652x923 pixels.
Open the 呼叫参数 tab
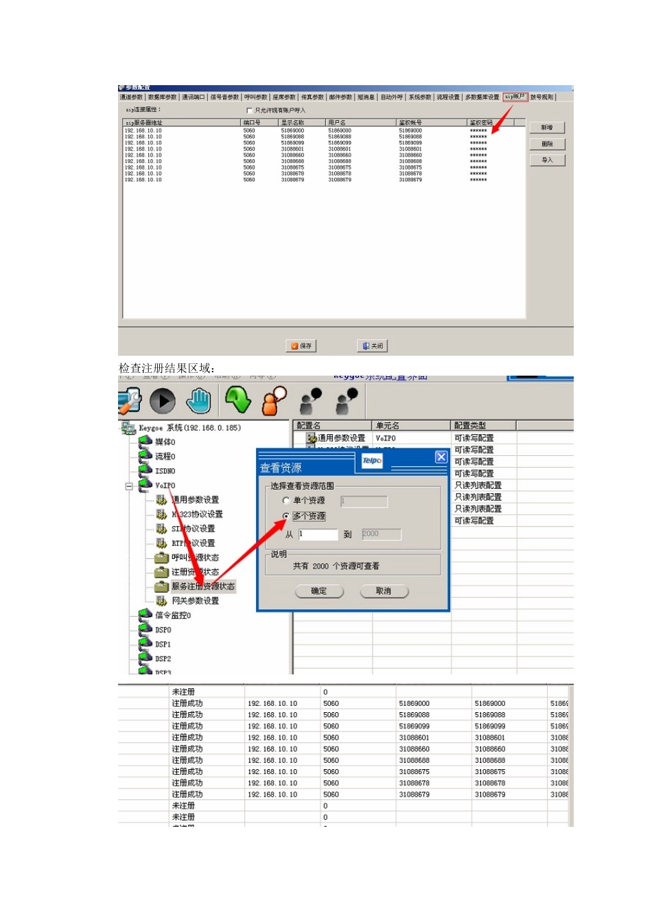[x=256, y=97]
